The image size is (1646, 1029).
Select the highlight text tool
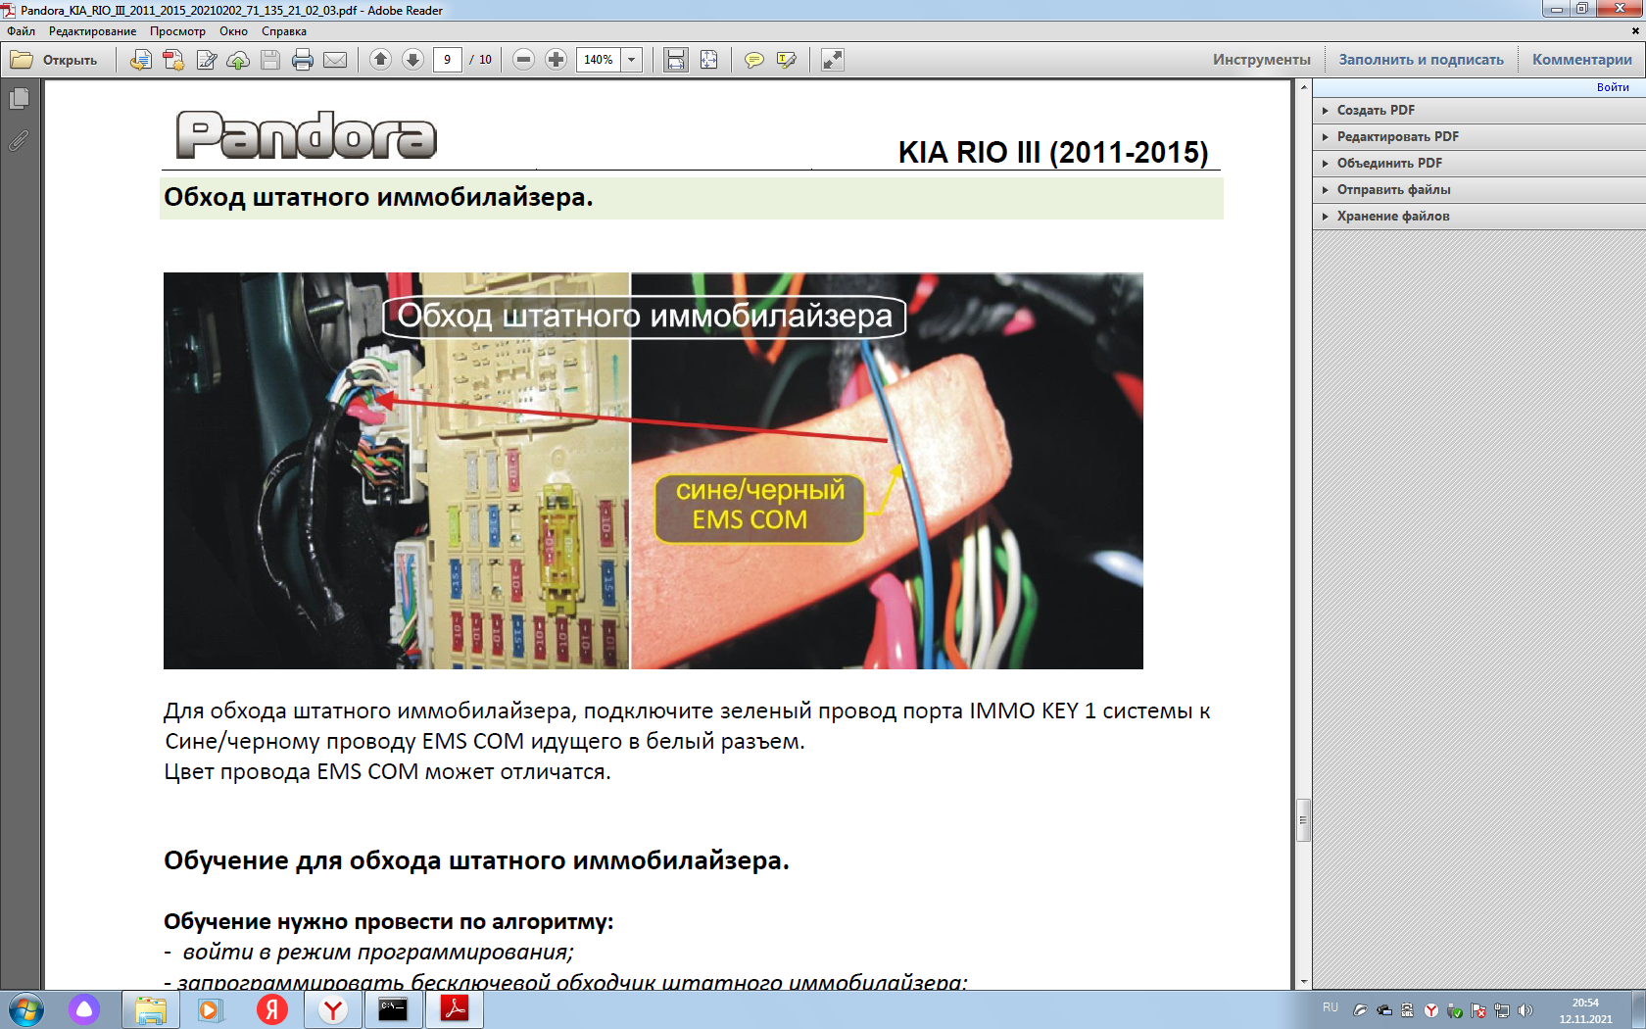point(786,60)
